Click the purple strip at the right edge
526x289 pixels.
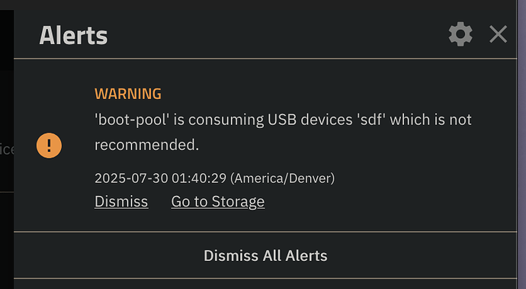pos(522,144)
